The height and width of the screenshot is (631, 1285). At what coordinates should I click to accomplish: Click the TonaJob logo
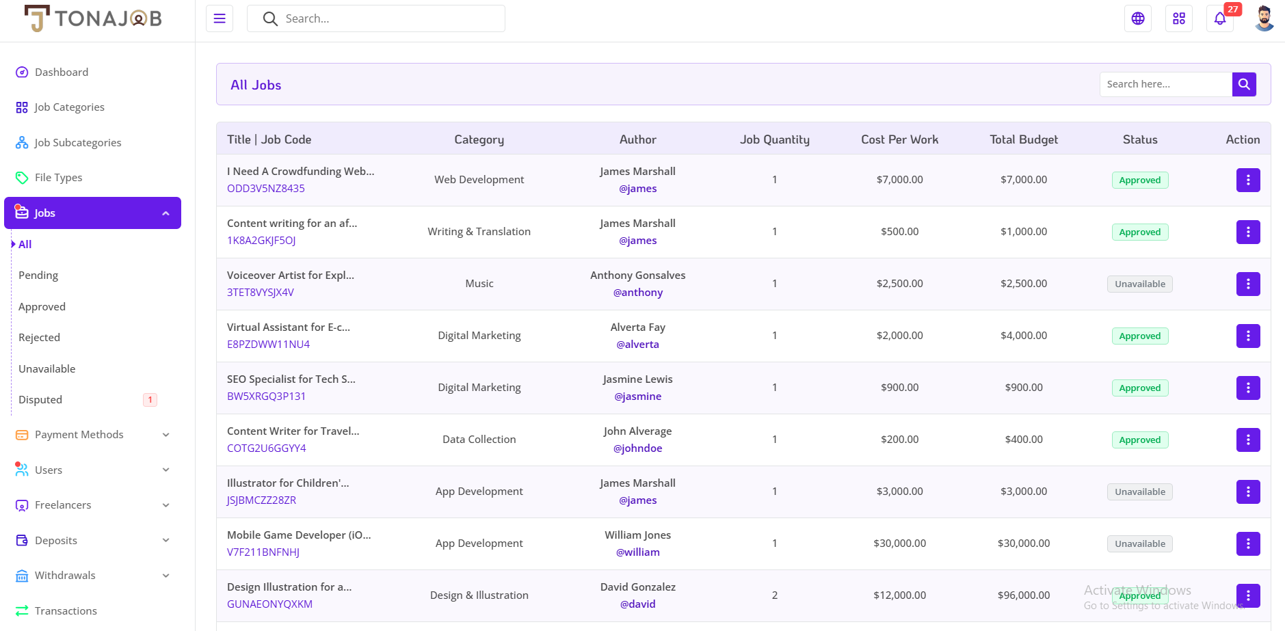93,19
